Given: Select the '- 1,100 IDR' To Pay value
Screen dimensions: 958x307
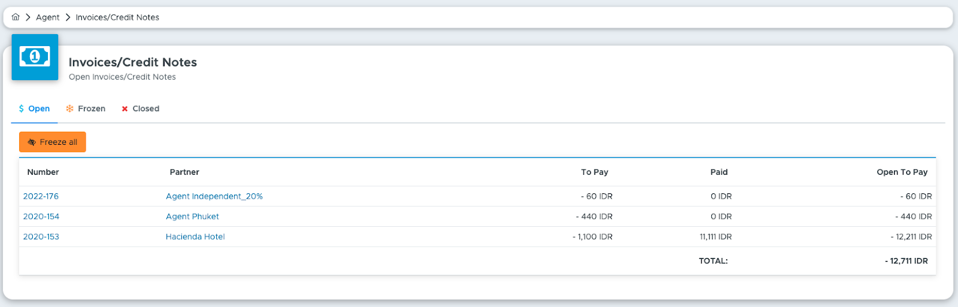Looking at the screenshot, I should point(593,237).
